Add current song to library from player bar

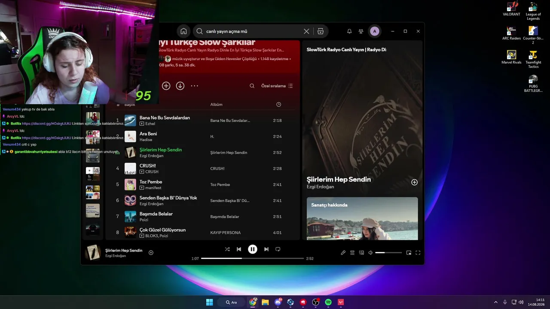[151, 252]
